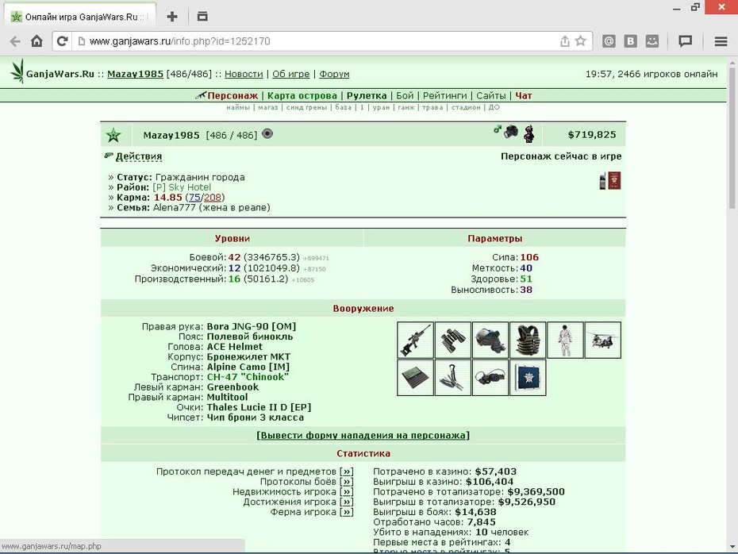Click the field binoculars item thumbnail
The height and width of the screenshot is (554, 738).
tap(453, 340)
